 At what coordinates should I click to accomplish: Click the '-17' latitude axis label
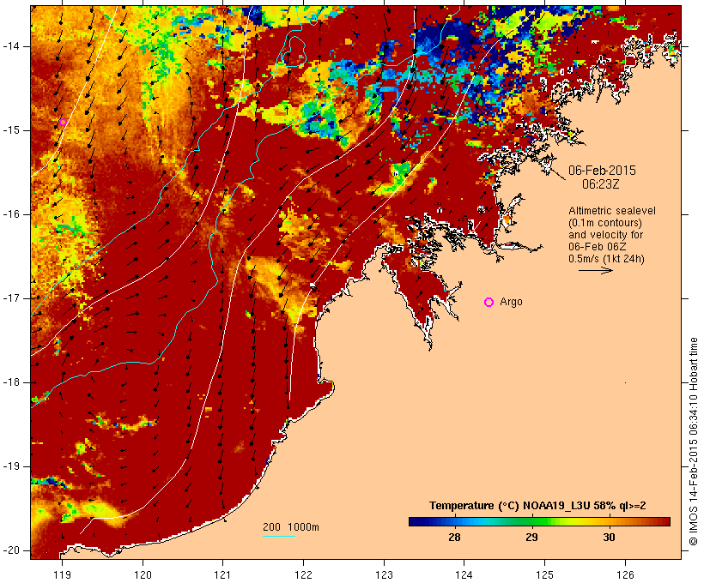click(10, 298)
